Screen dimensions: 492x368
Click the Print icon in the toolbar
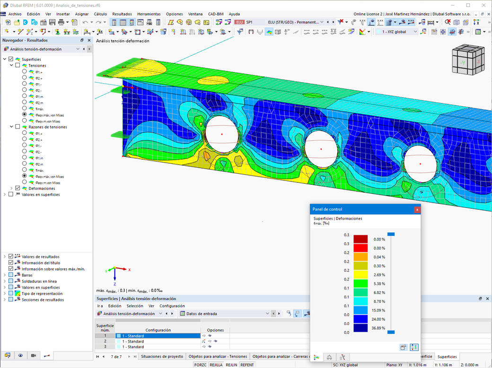click(x=61, y=22)
